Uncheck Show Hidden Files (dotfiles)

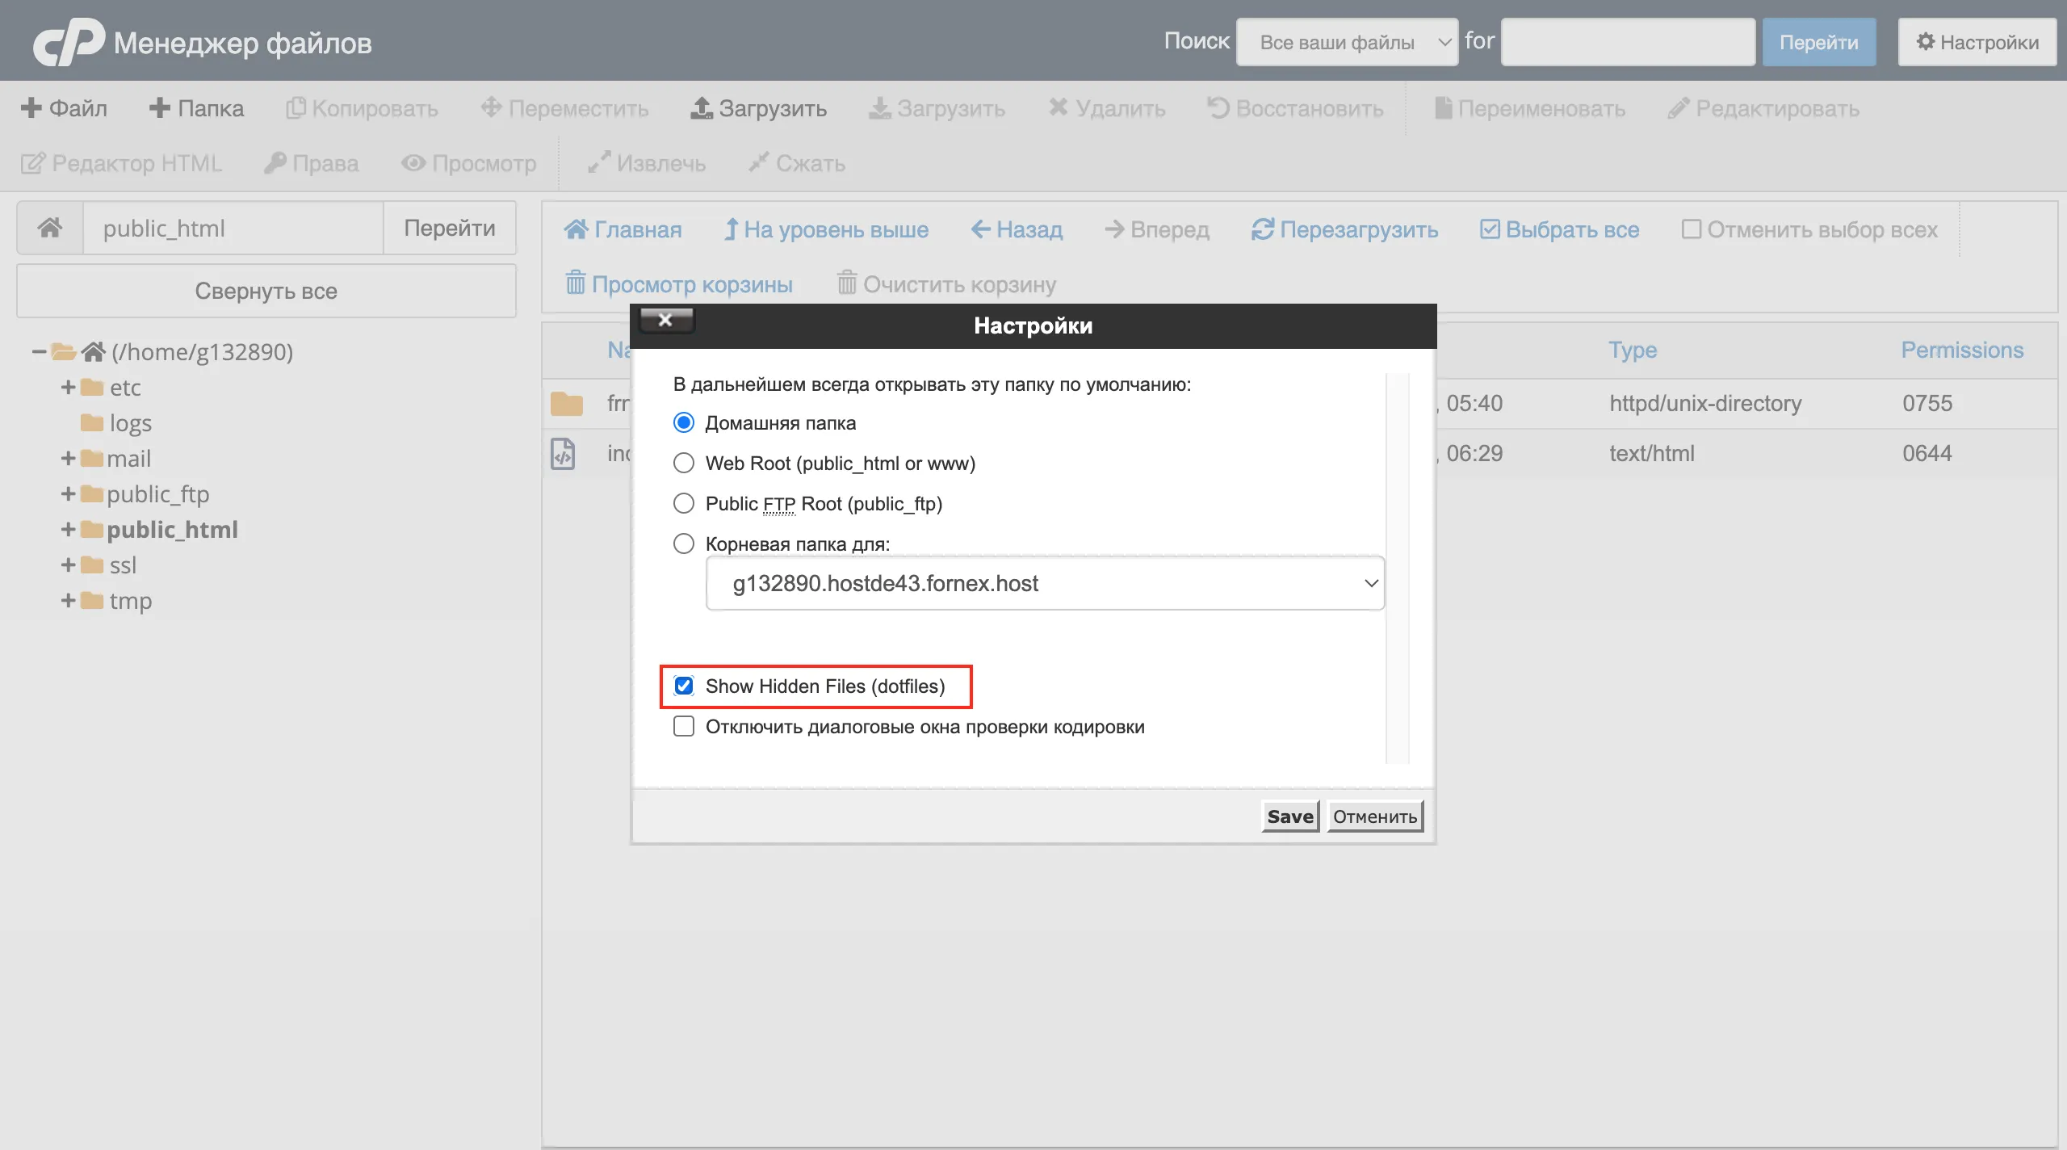684,686
